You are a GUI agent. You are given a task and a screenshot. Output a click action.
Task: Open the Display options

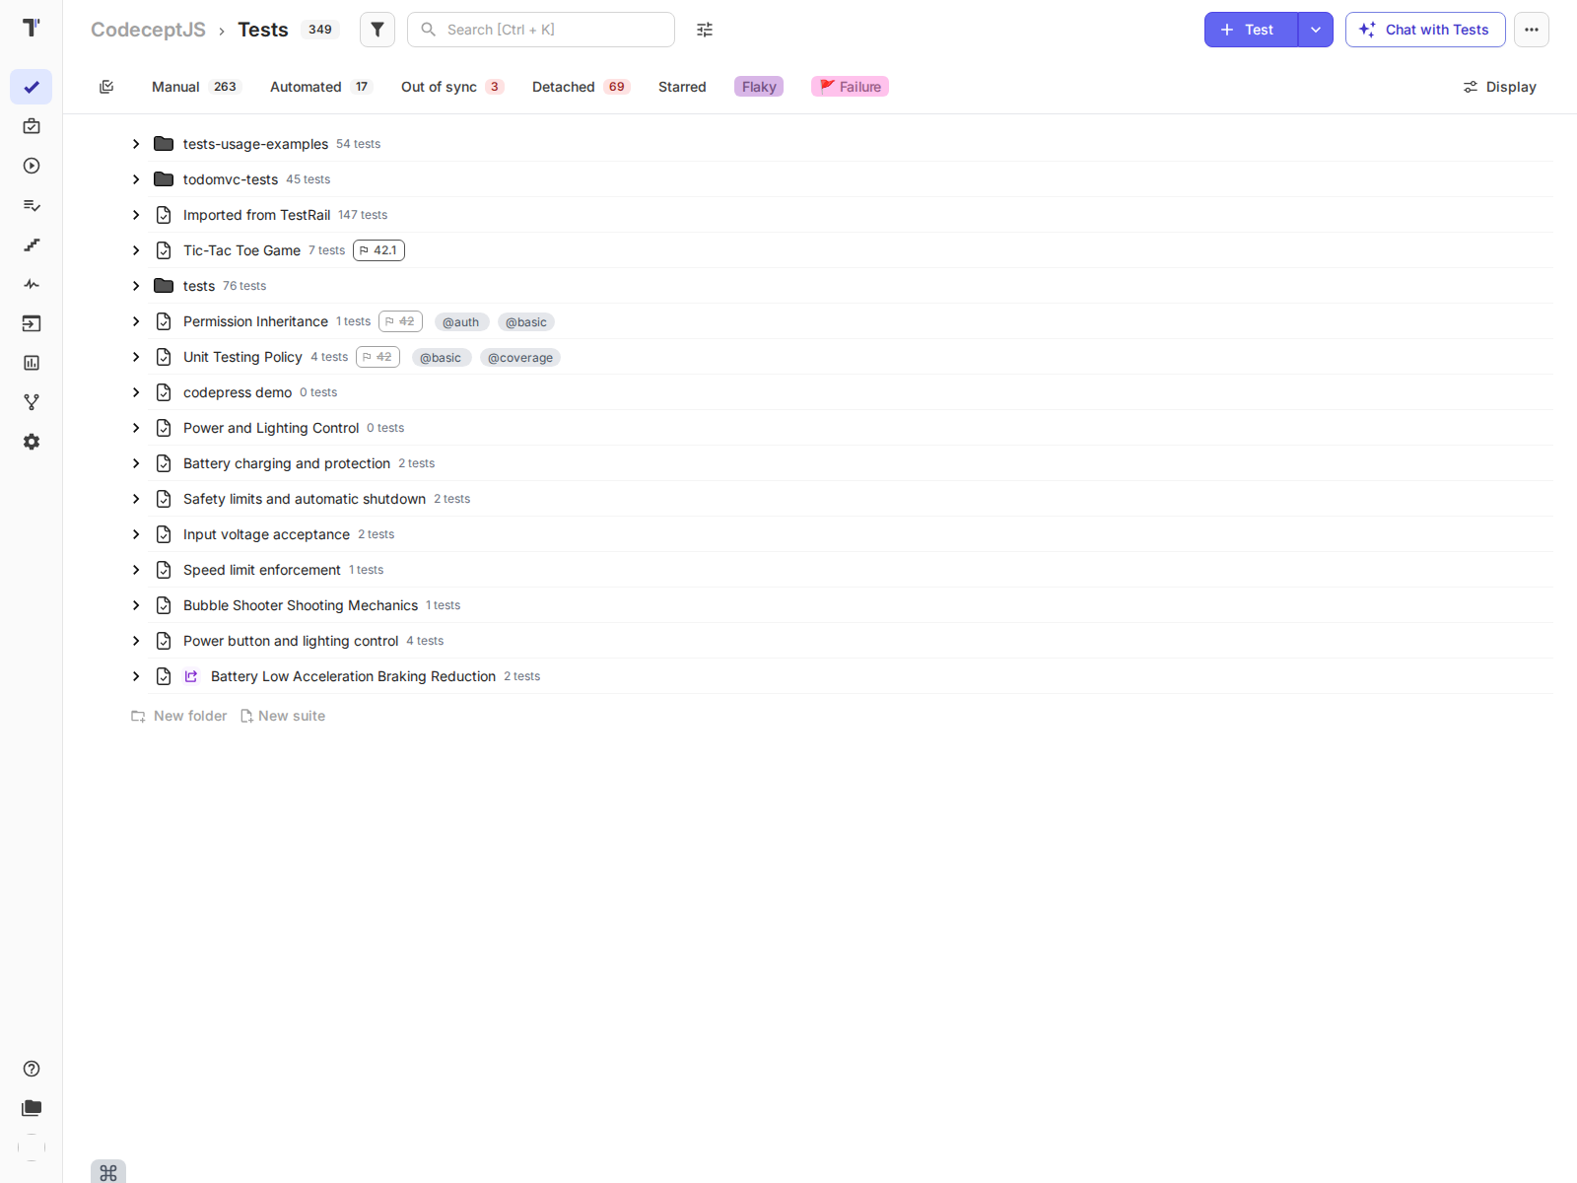(x=1499, y=87)
